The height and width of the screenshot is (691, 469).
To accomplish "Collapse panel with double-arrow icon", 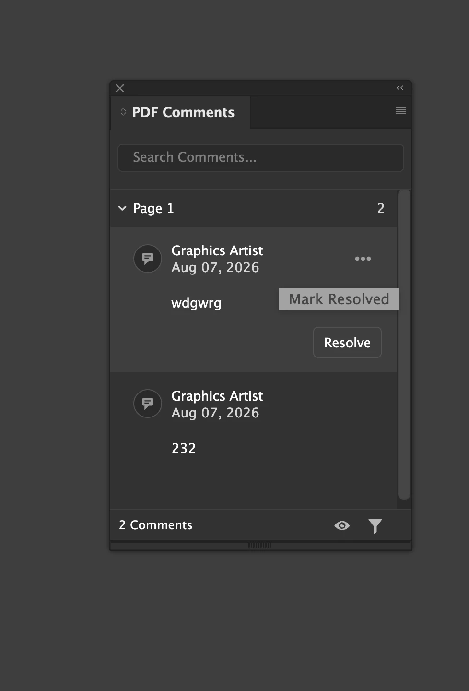I will point(400,88).
